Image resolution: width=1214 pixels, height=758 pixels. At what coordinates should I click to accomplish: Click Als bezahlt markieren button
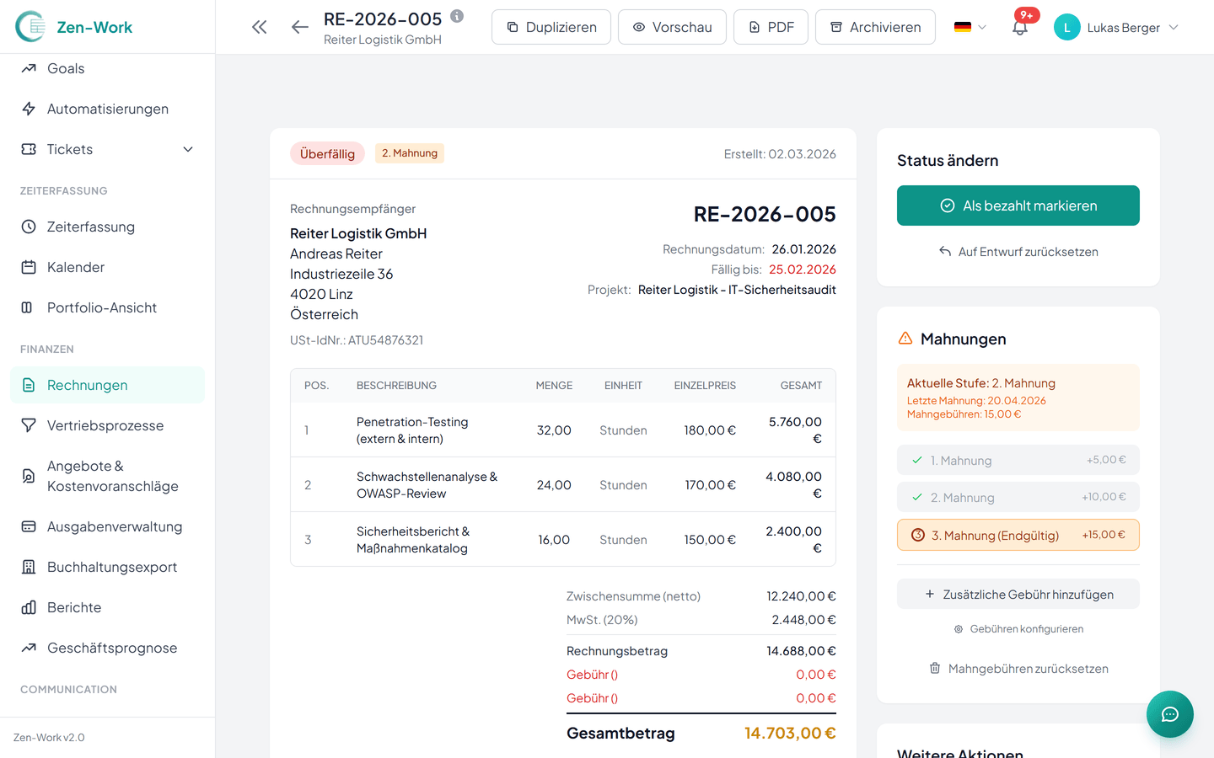click(x=1018, y=206)
